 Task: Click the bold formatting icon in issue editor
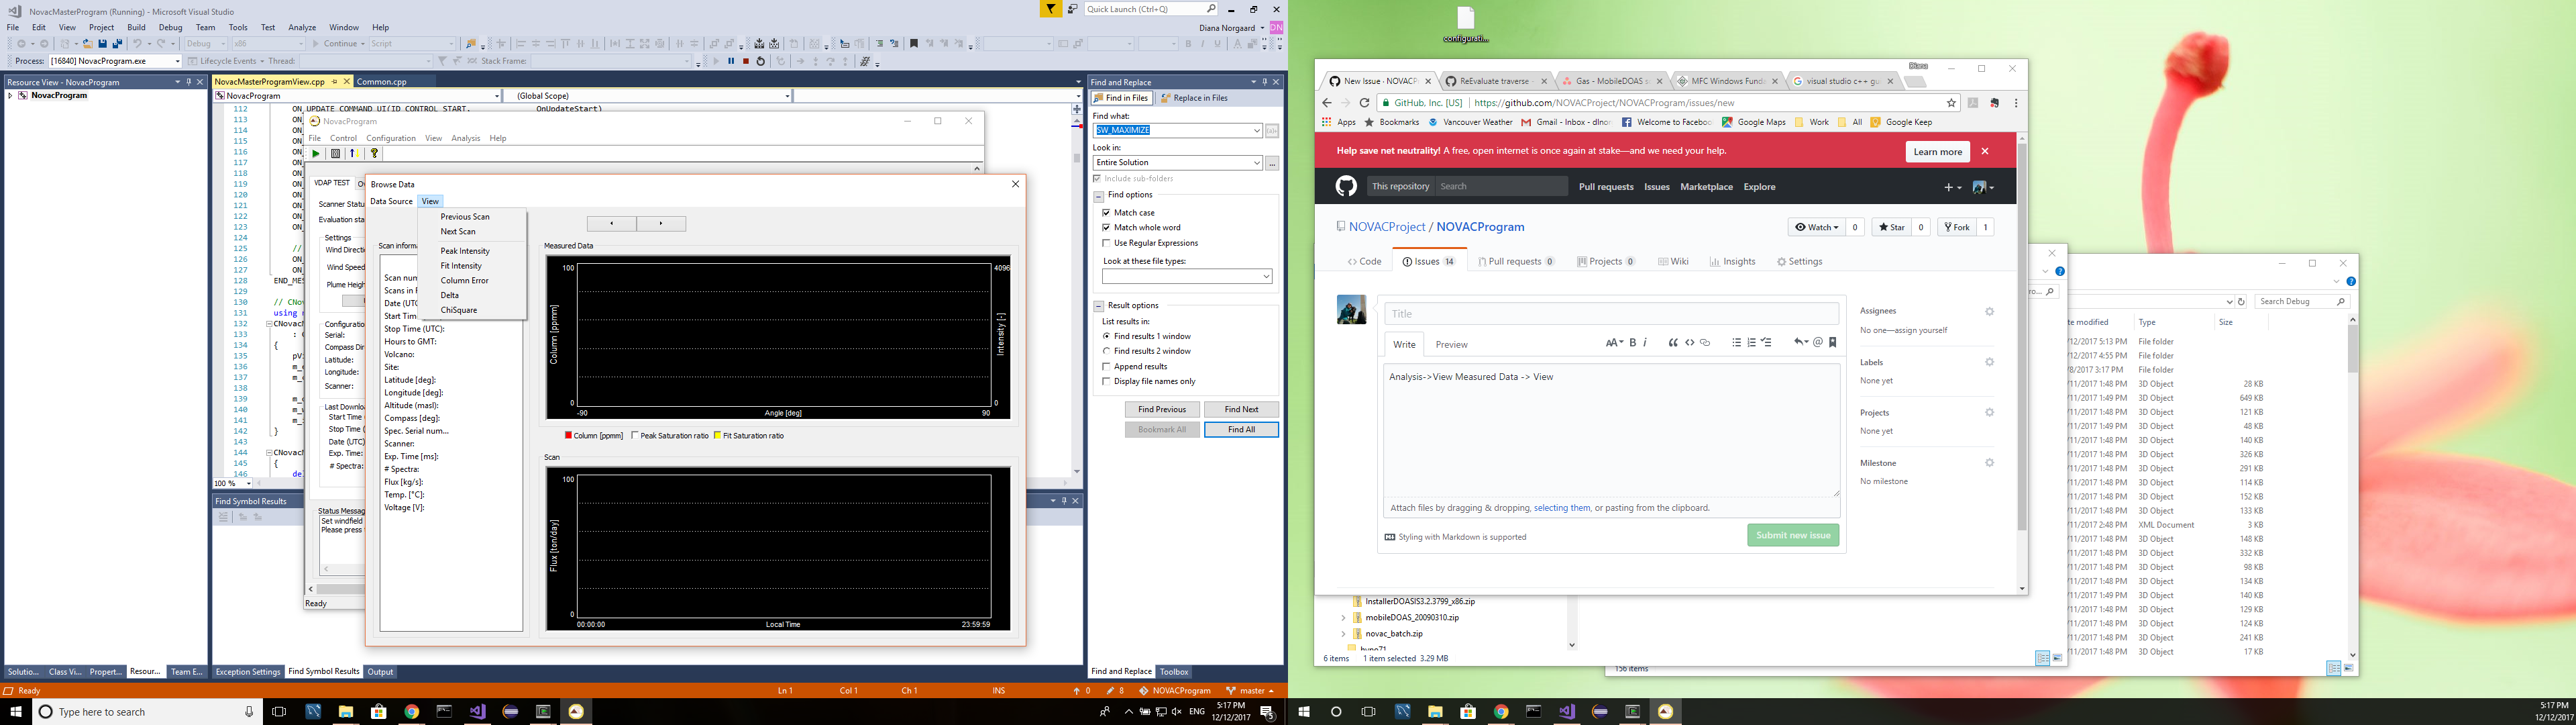[x=1633, y=342]
